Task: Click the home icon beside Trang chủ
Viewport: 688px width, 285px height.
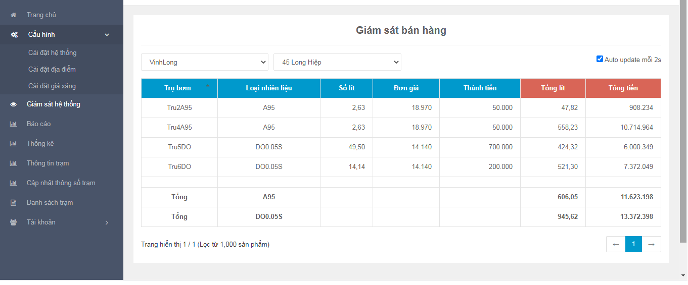Action: [x=14, y=15]
